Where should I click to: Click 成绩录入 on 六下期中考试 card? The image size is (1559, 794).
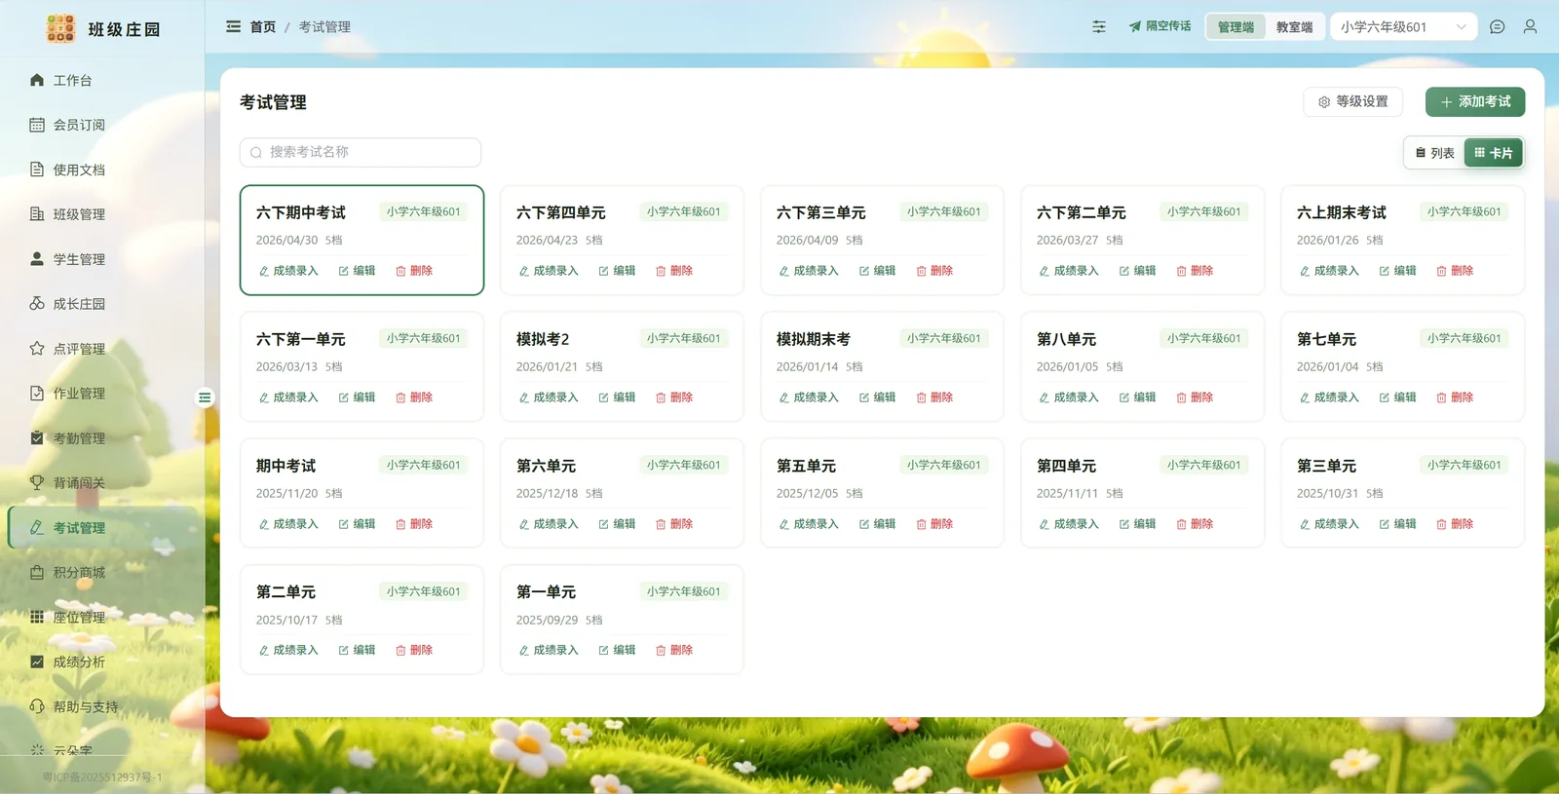point(288,271)
